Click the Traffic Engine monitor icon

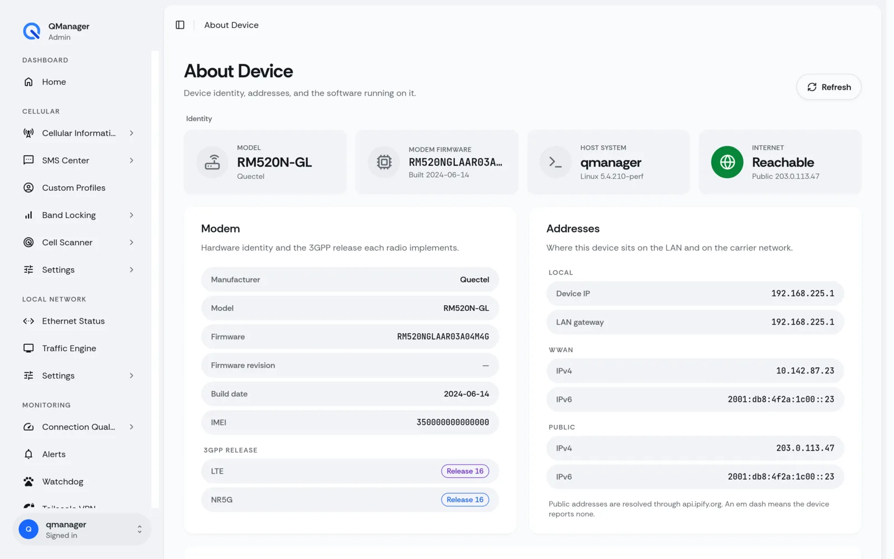pos(28,348)
